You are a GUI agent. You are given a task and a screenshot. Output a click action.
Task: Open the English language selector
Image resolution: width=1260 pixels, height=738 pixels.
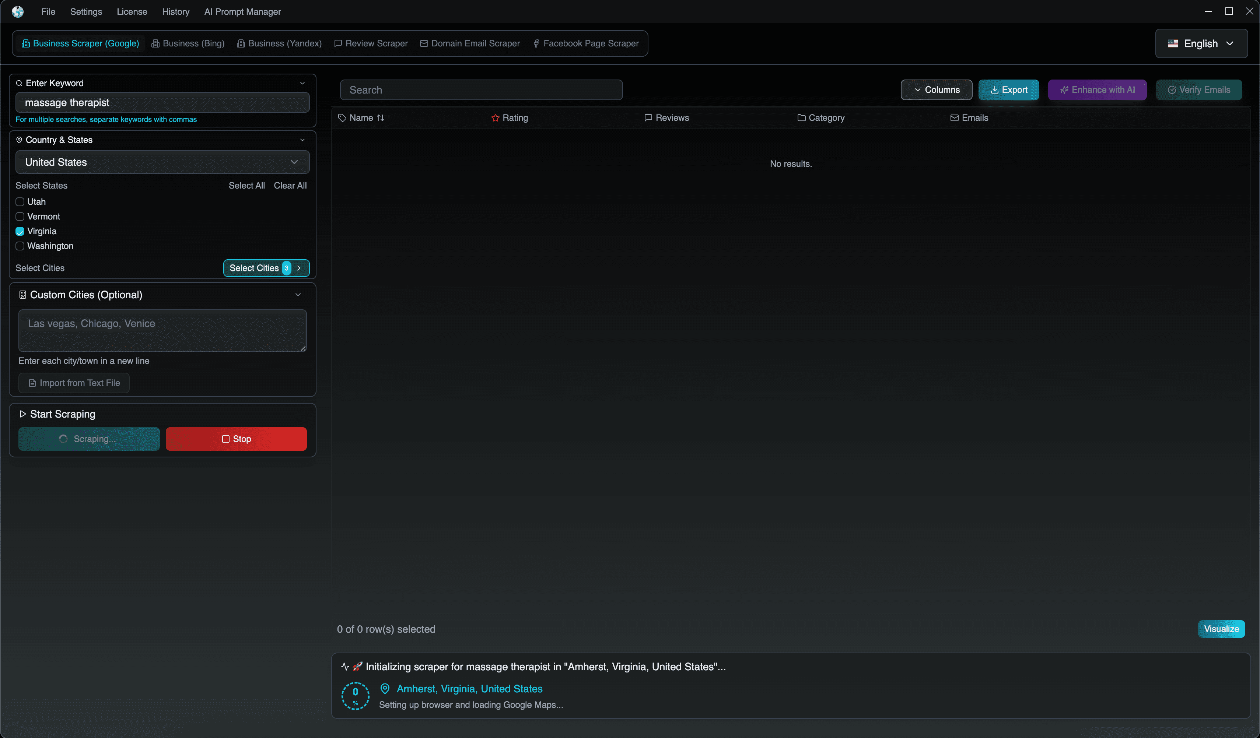[x=1201, y=43]
